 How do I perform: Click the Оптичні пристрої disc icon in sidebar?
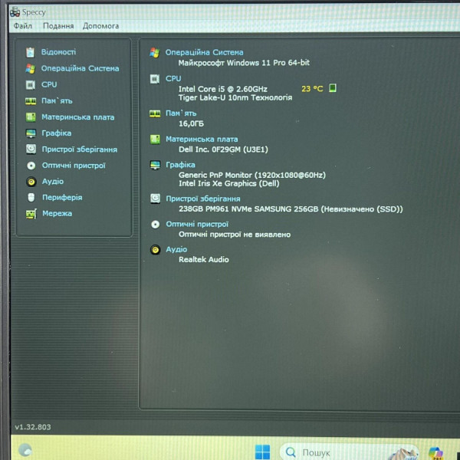[x=31, y=166]
